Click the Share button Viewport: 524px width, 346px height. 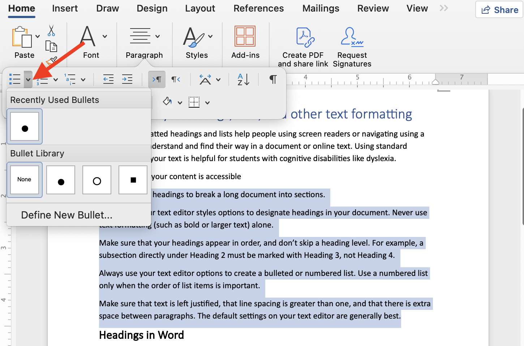(499, 10)
